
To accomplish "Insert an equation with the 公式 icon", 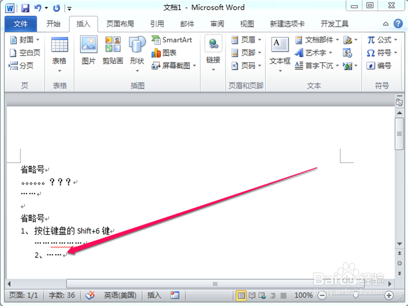I will pyautogui.click(x=382, y=40).
